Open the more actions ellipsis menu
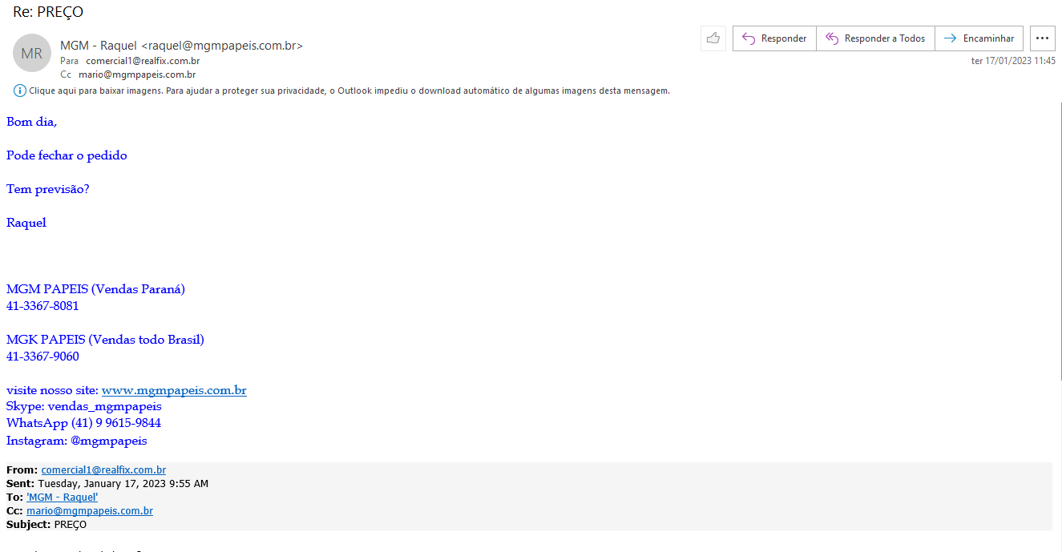 [1042, 38]
